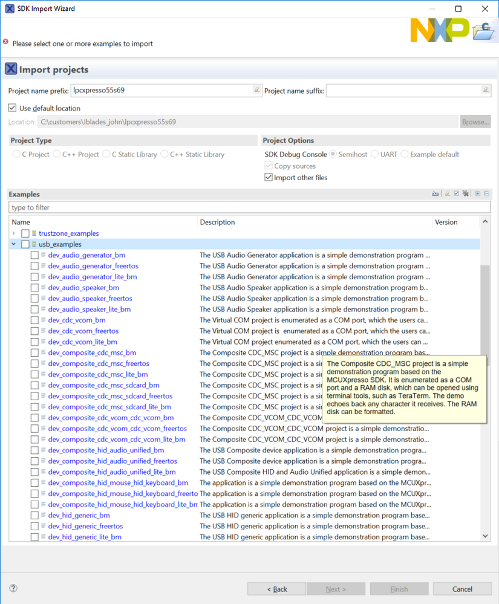The width and height of the screenshot is (499, 604).
Task: Select the dev_cdc_vcom_lite_bm example name
Action: pos(82,342)
